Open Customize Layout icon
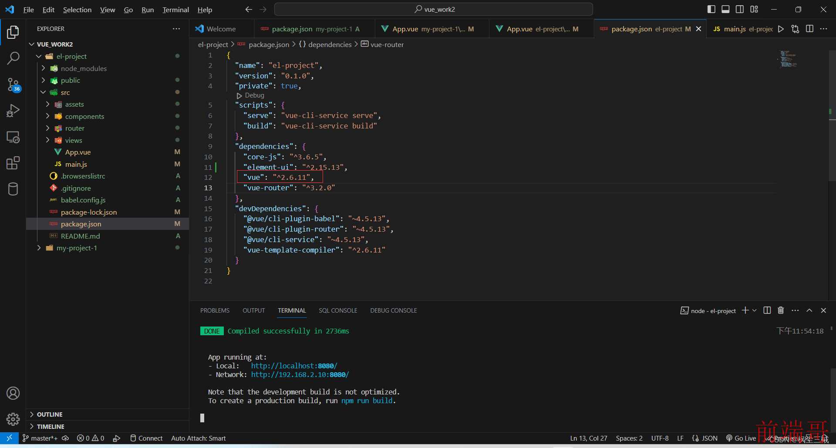836x448 pixels. point(754,9)
